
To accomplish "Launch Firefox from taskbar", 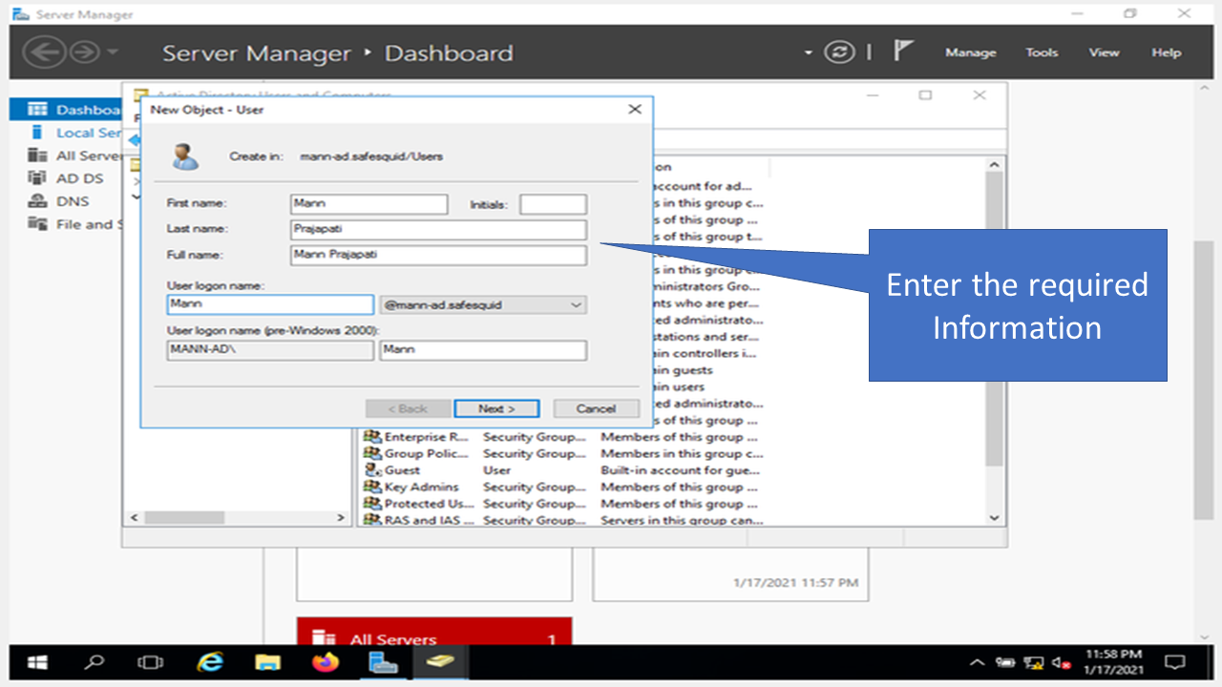I will coord(326,662).
